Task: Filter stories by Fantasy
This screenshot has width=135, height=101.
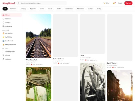Action: [x=23, y=9]
